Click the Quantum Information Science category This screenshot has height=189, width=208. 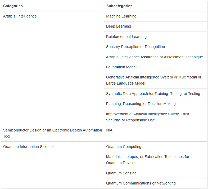[28, 147]
